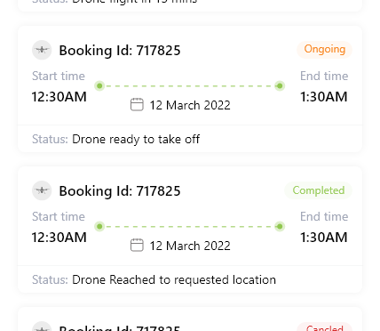Click the calendar icon on Ongoing booking

[x=137, y=105]
